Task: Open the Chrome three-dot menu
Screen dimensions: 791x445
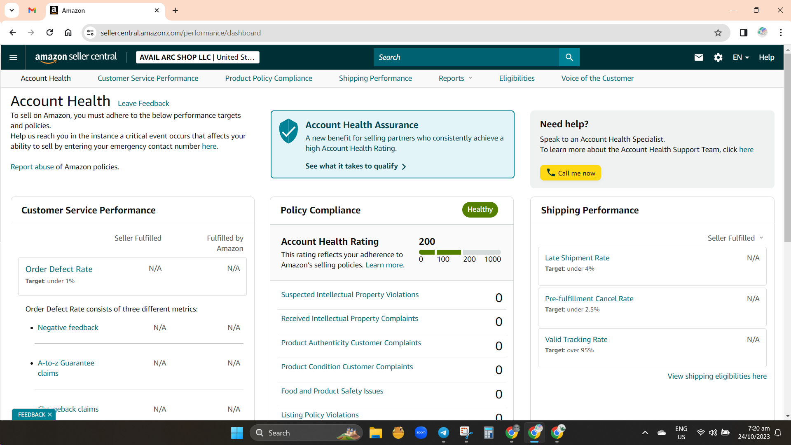Action: [x=781, y=33]
